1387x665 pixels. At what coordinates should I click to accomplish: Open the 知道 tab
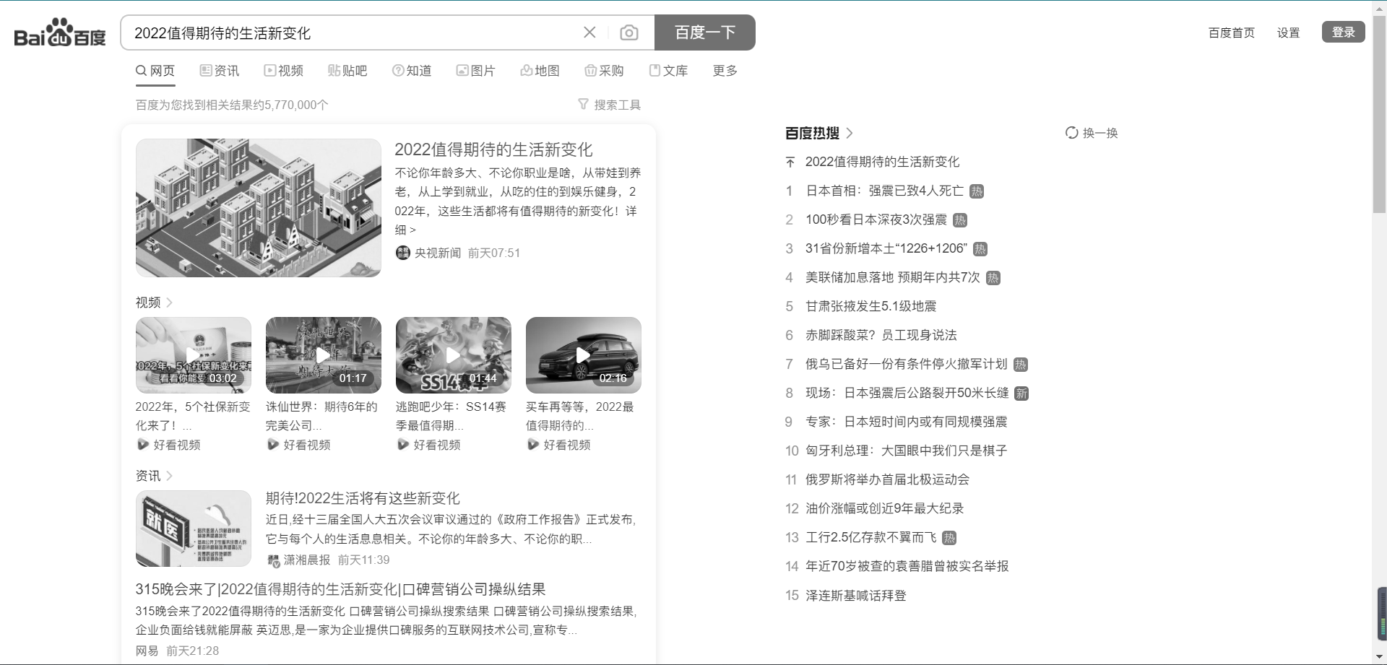click(412, 71)
